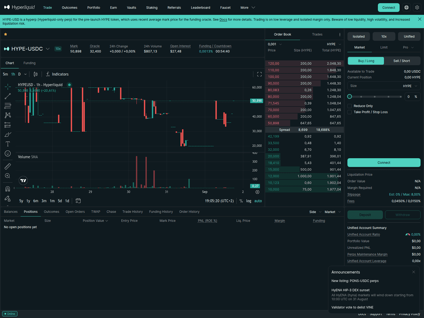The width and height of the screenshot is (424, 318).
Task: Click the Deposit button
Action: pyautogui.click(x=365, y=215)
